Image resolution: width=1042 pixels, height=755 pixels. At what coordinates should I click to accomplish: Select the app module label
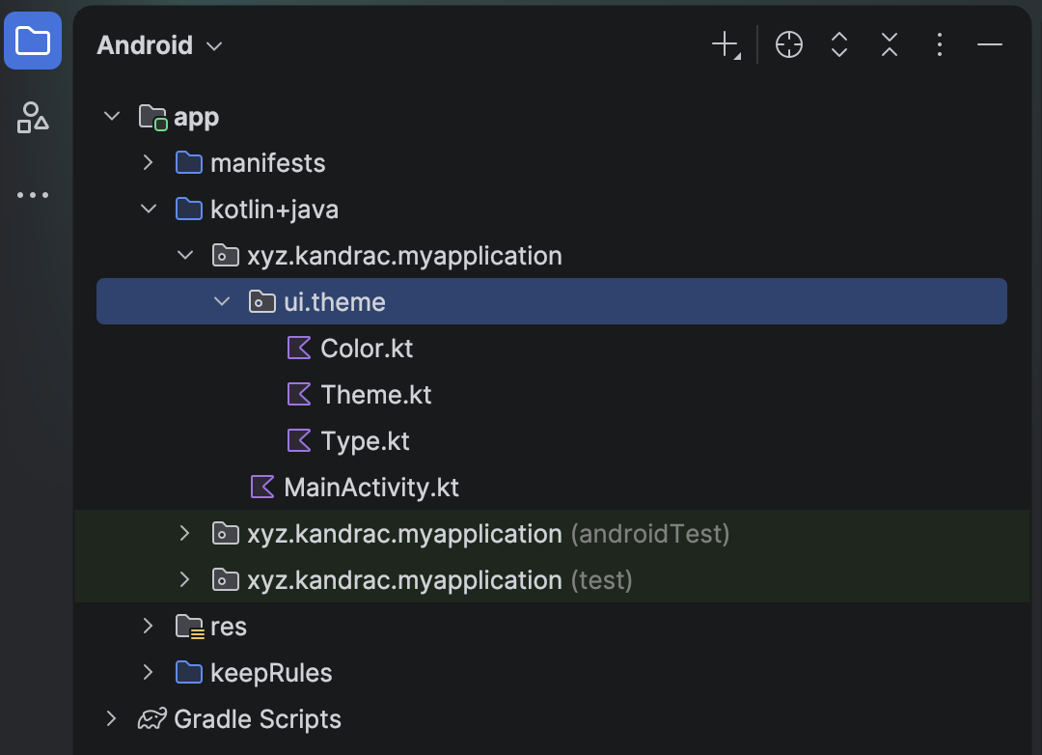tap(197, 118)
